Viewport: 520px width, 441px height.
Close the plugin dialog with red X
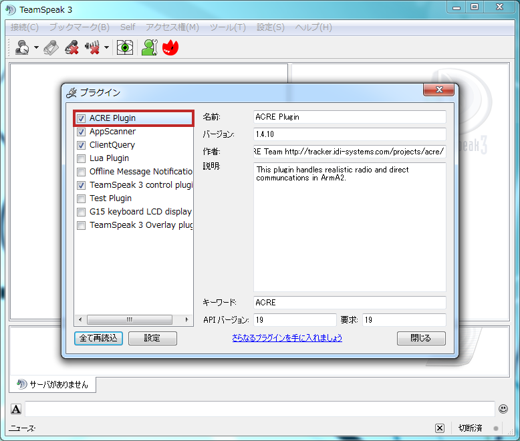tap(438, 90)
